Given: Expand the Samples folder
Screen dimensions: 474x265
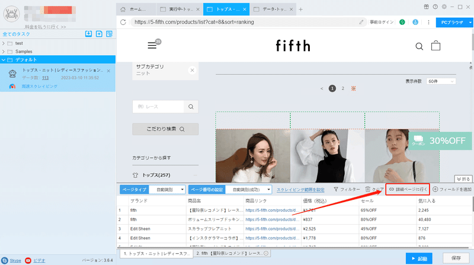Looking at the screenshot, I should [4, 52].
